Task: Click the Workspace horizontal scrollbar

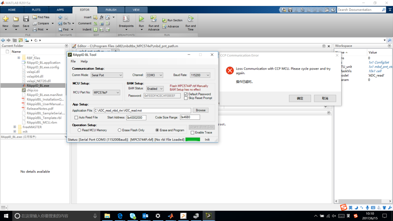Action: coord(360,201)
